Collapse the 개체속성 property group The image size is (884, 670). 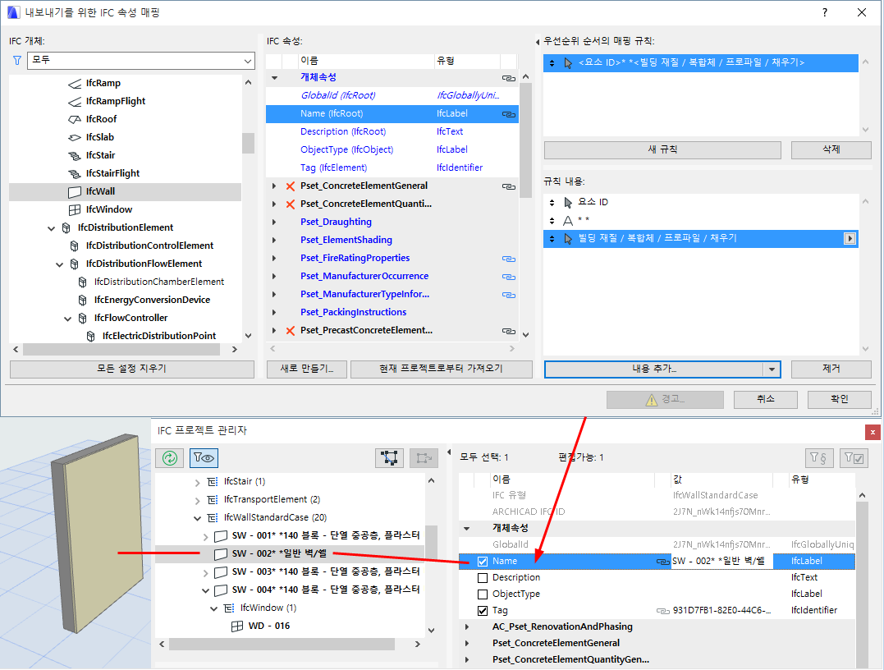coord(275,77)
